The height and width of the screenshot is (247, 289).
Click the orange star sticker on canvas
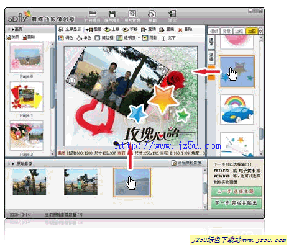pyautogui.click(x=163, y=98)
